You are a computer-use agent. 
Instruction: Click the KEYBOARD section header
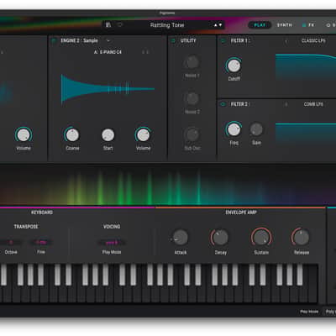coord(42,213)
